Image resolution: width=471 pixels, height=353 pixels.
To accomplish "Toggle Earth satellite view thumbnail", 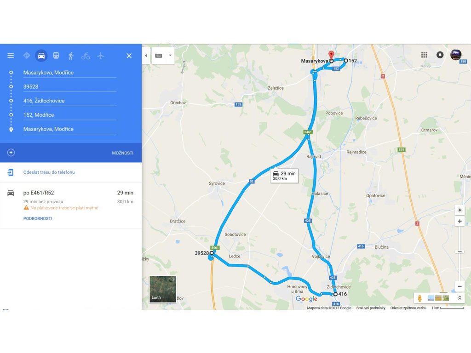I will [163, 289].
